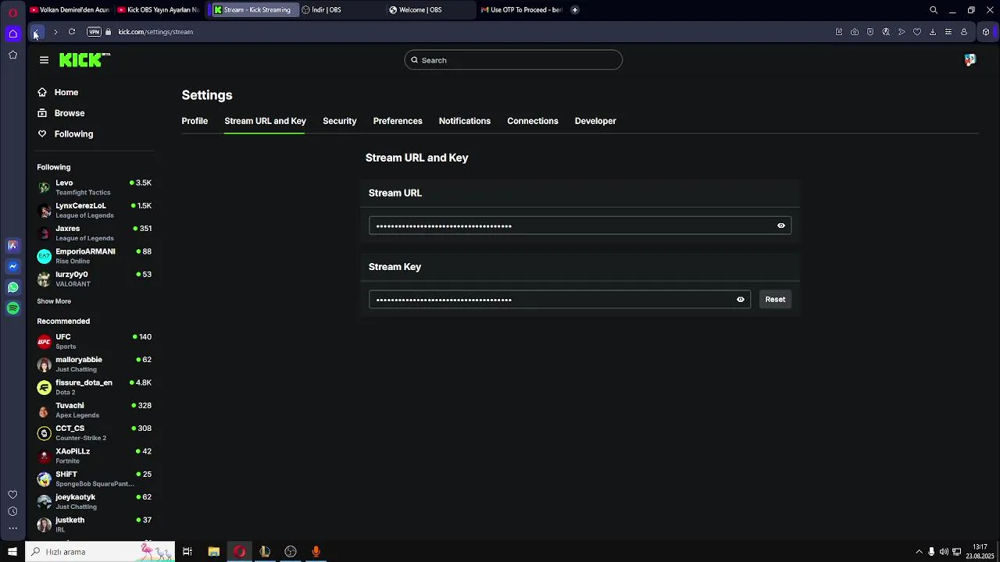Viewport: 1000px width, 562px height.
Task: Open LynxCerezLoL's channel
Action: (x=95, y=210)
